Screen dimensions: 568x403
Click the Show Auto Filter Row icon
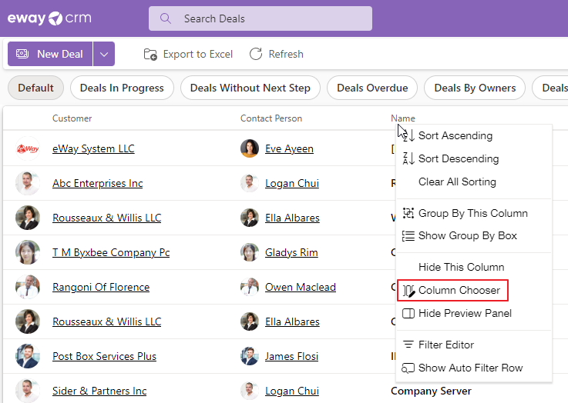click(408, 368)
